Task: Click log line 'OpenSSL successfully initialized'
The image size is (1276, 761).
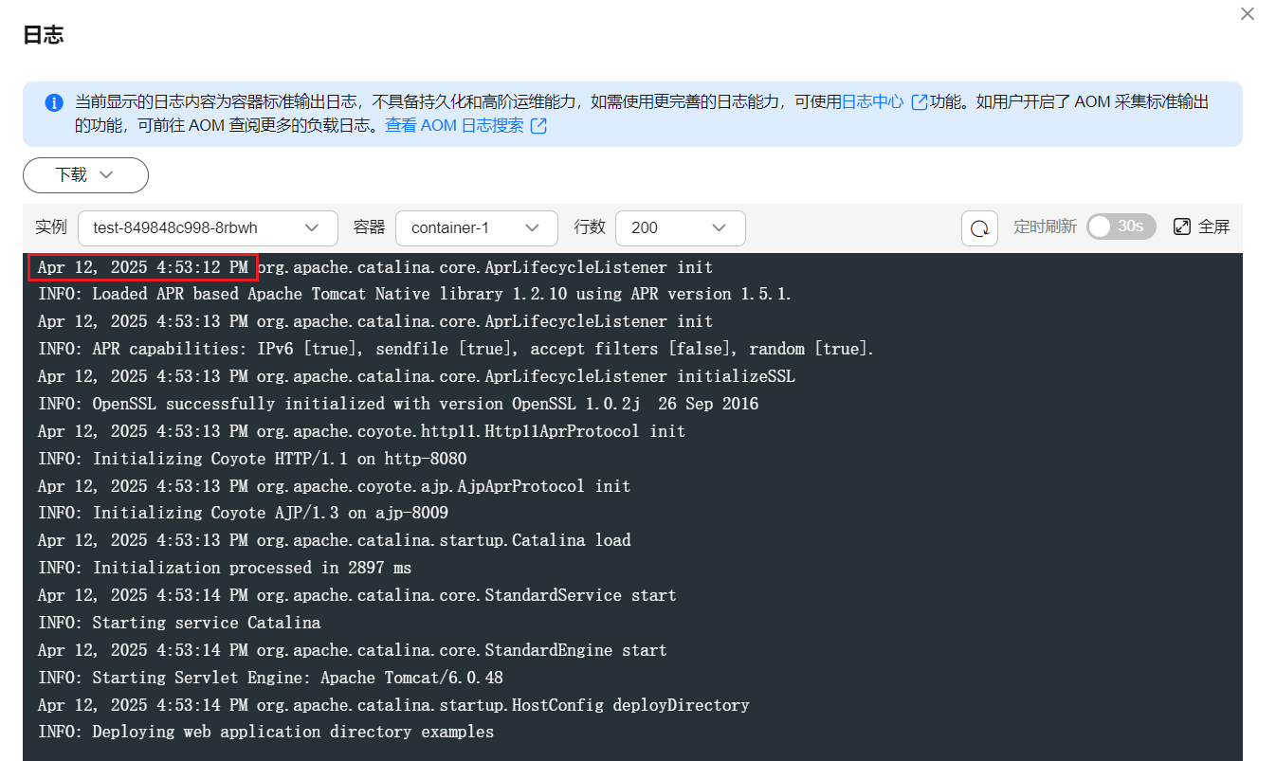Action: [398, 404]
